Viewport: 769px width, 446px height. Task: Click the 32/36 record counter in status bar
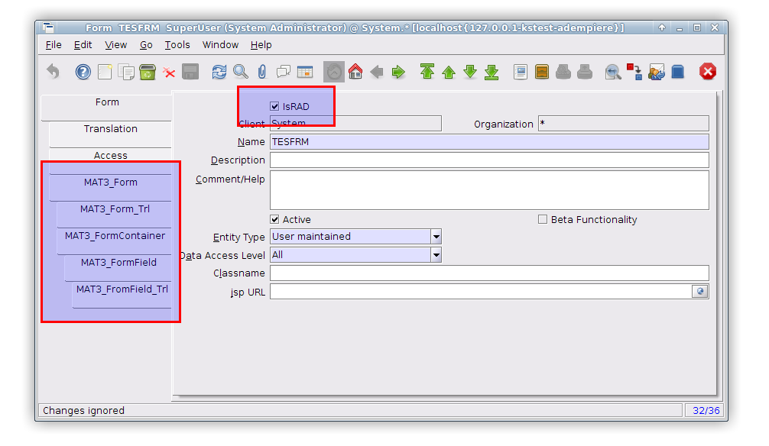coord(706,411)
